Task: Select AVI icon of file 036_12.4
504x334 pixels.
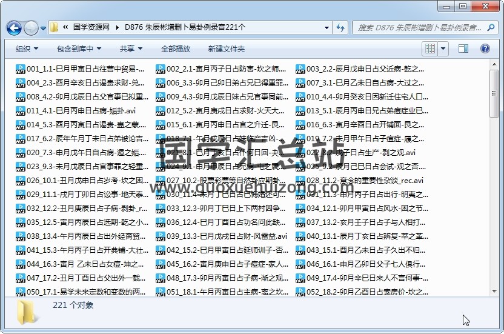Action: [x=160, y=222]
